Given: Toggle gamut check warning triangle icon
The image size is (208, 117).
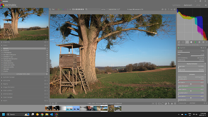Looking at the screenshot, I should [172, 103].
